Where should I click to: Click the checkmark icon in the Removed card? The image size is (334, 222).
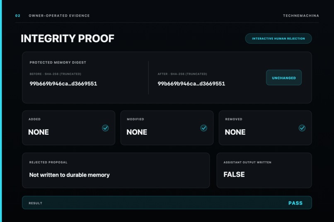click(302, 128)
